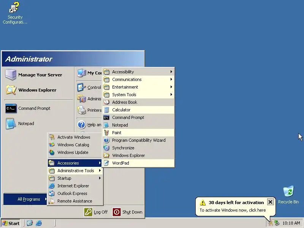Click the Outlook Express icon
The image size is (304, 228).
[x=52, y=193]
